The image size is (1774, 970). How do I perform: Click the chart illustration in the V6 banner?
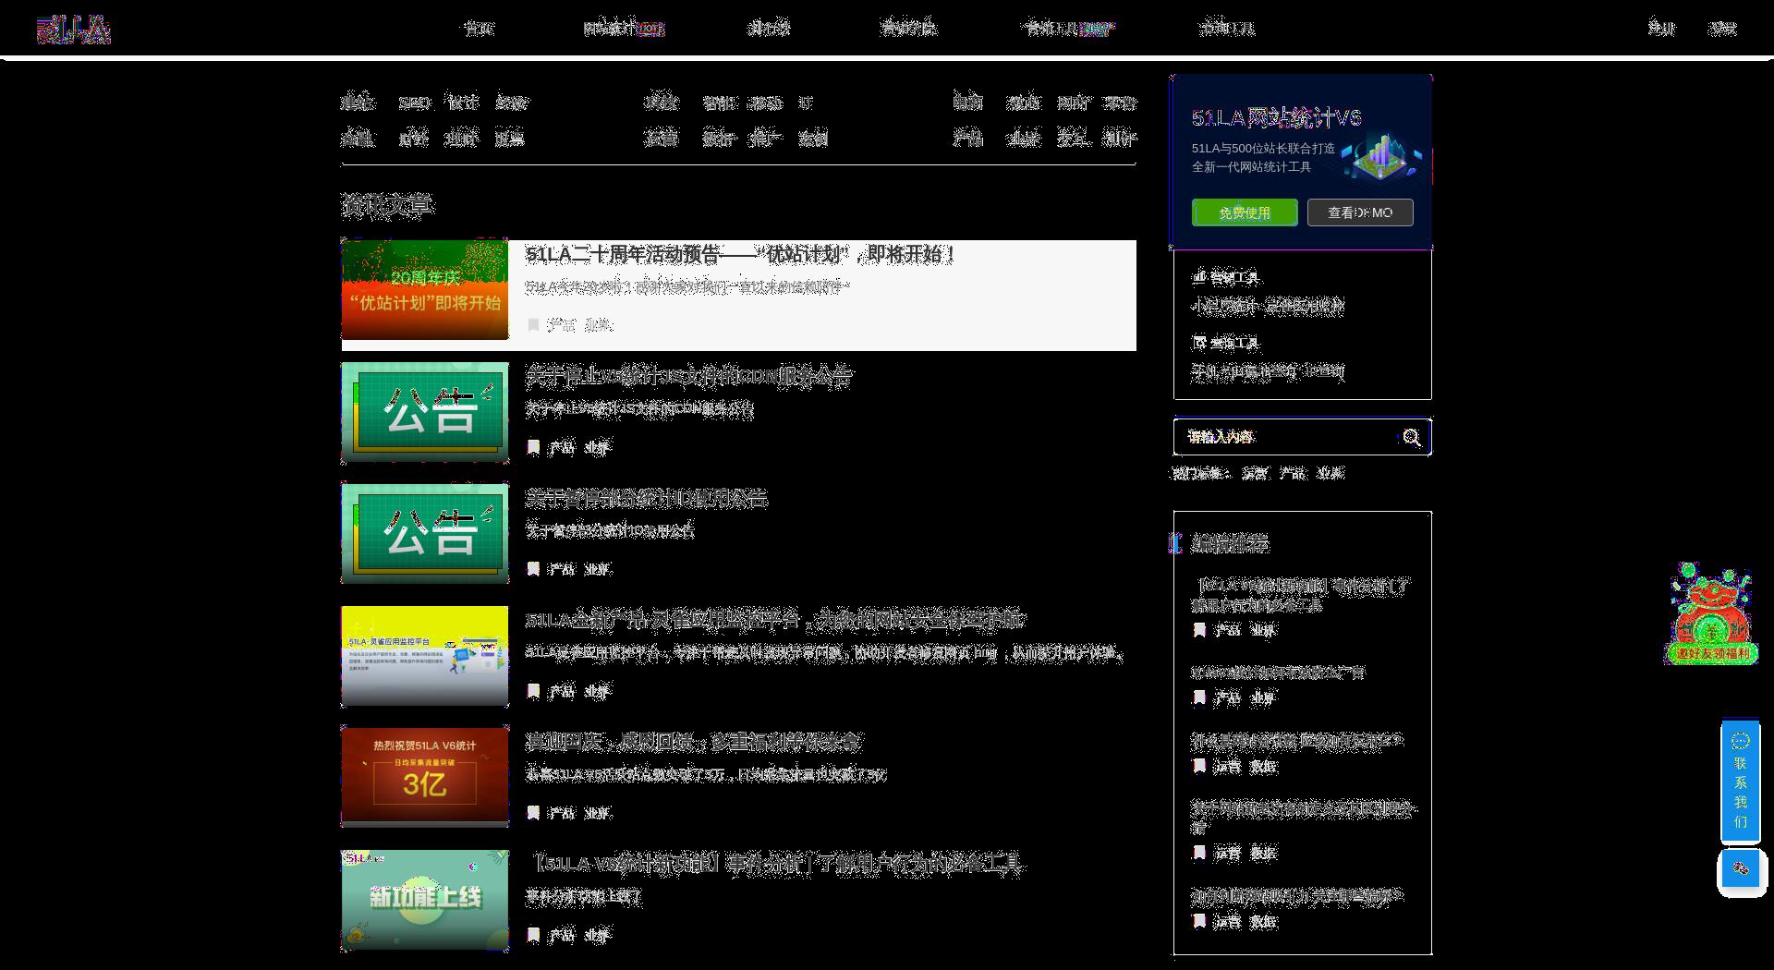1380,157
